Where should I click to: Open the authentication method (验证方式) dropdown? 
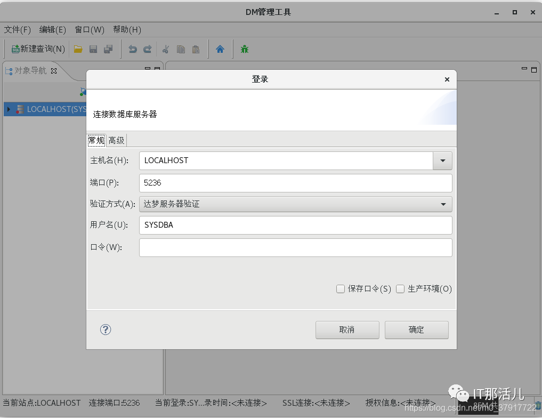click(x=296, y=204)
